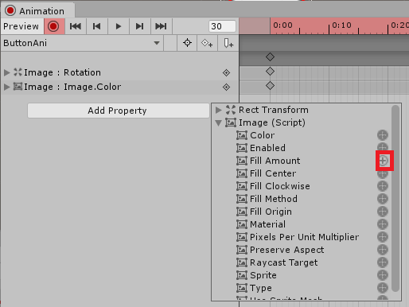
Task: Click the 0:10 mark on the timeline ruler
Action: pos(341,25)
